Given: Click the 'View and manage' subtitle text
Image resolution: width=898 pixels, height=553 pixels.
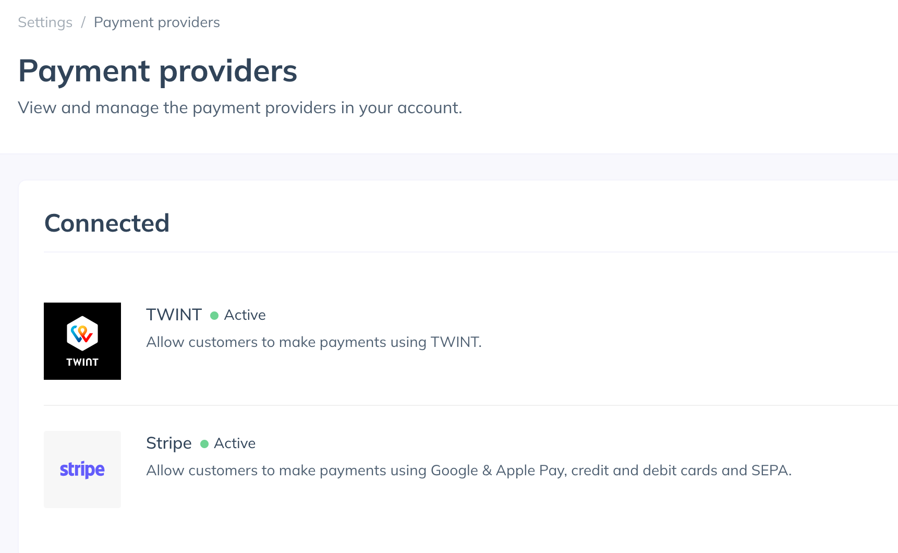Looking at the screenshot, I should [240, 108].
